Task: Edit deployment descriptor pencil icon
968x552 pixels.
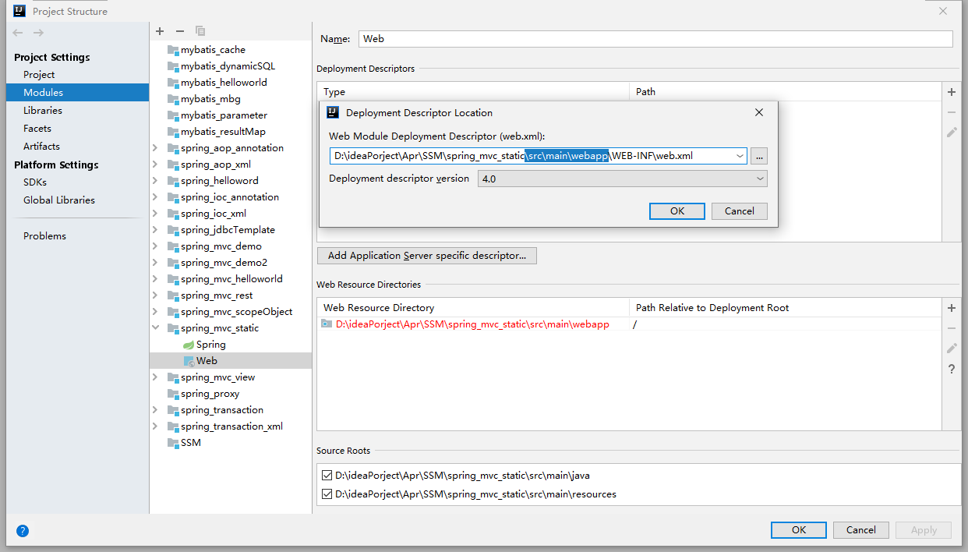Action: pos(952,133)
